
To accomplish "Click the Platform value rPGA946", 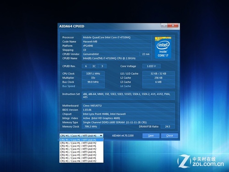I will [x=116, y=46].
